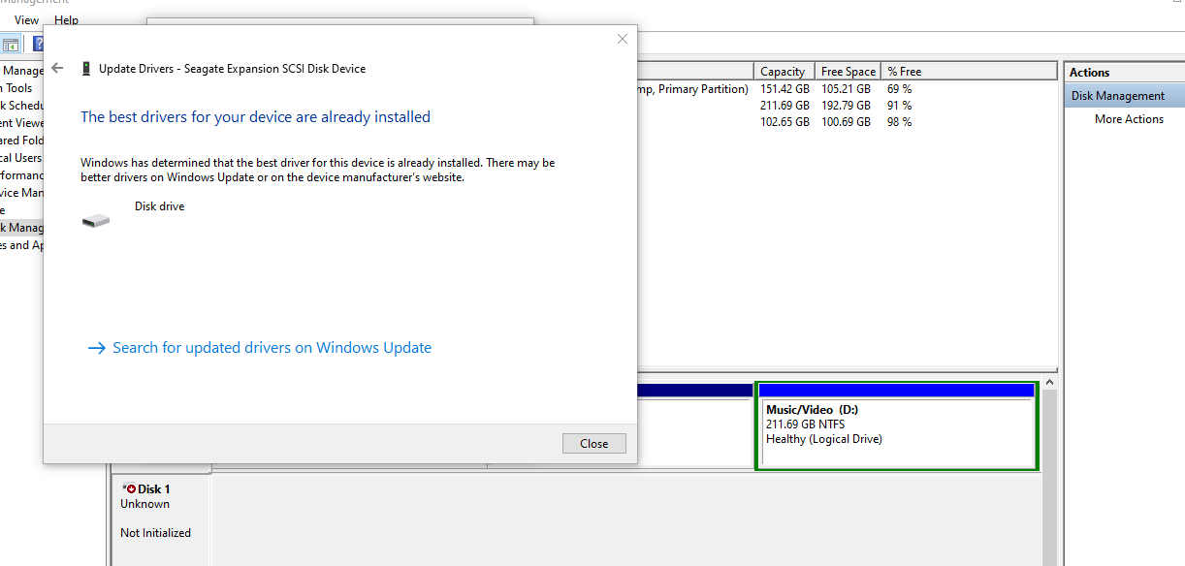Select the Event Viewer tree node
The image size is (1185, 566).
click(21, 123)
